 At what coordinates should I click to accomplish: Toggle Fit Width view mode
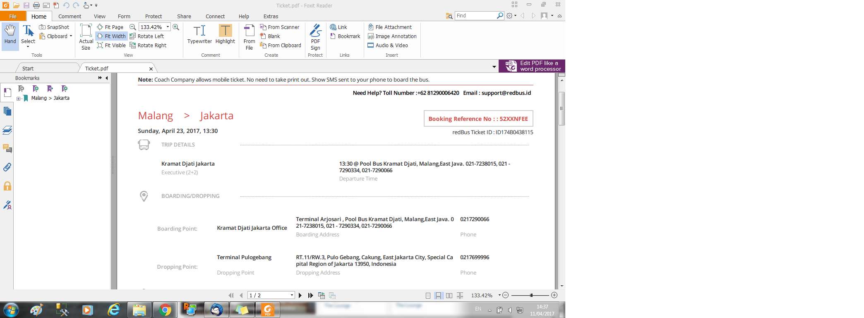pyautogui.click(x=111, y=36)
